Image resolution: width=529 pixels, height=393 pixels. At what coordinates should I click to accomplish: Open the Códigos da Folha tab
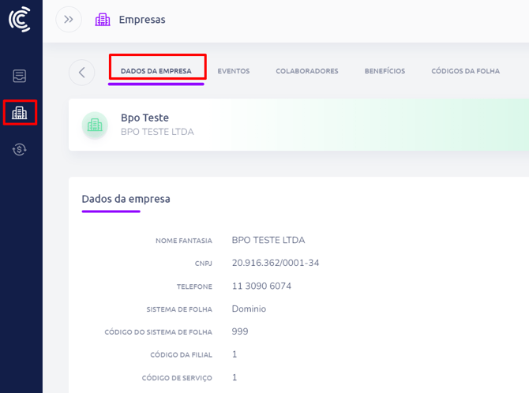465,71
